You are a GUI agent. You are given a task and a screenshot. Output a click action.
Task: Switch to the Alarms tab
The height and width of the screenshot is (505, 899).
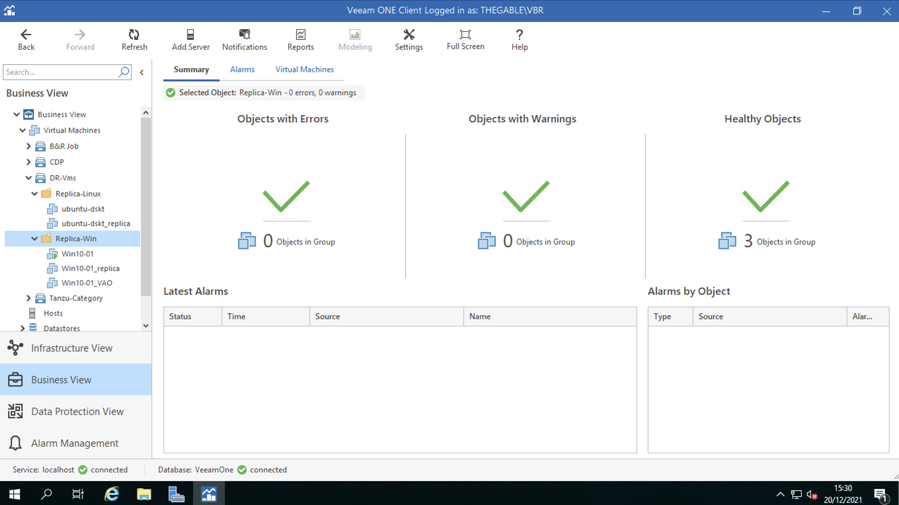point(242,69)
